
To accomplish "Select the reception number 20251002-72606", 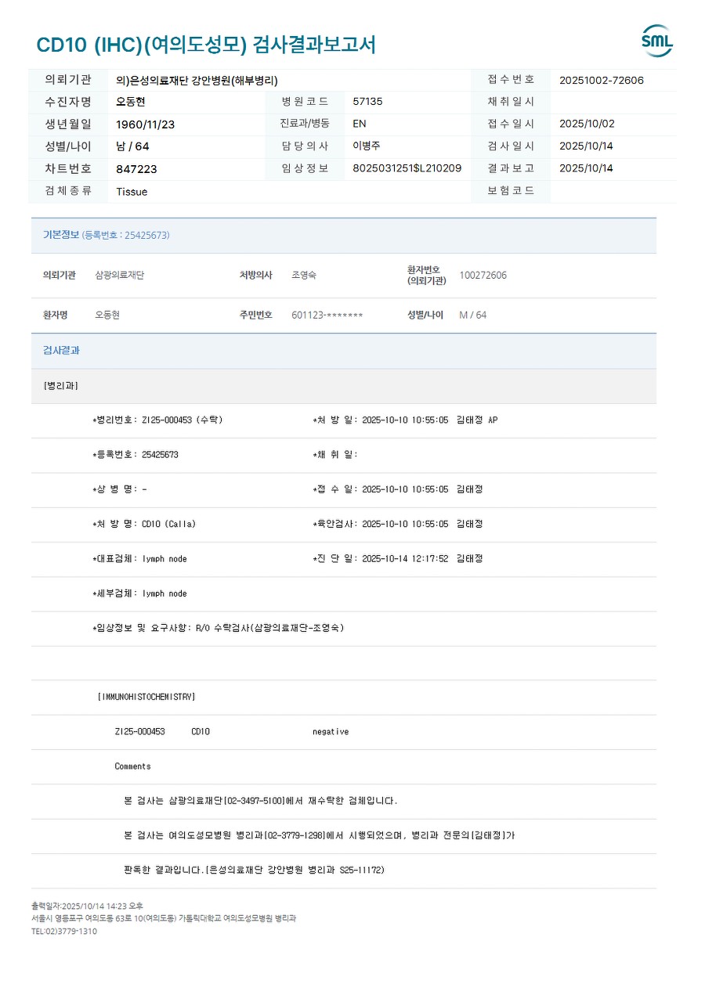I will click(x=602, y=80).
